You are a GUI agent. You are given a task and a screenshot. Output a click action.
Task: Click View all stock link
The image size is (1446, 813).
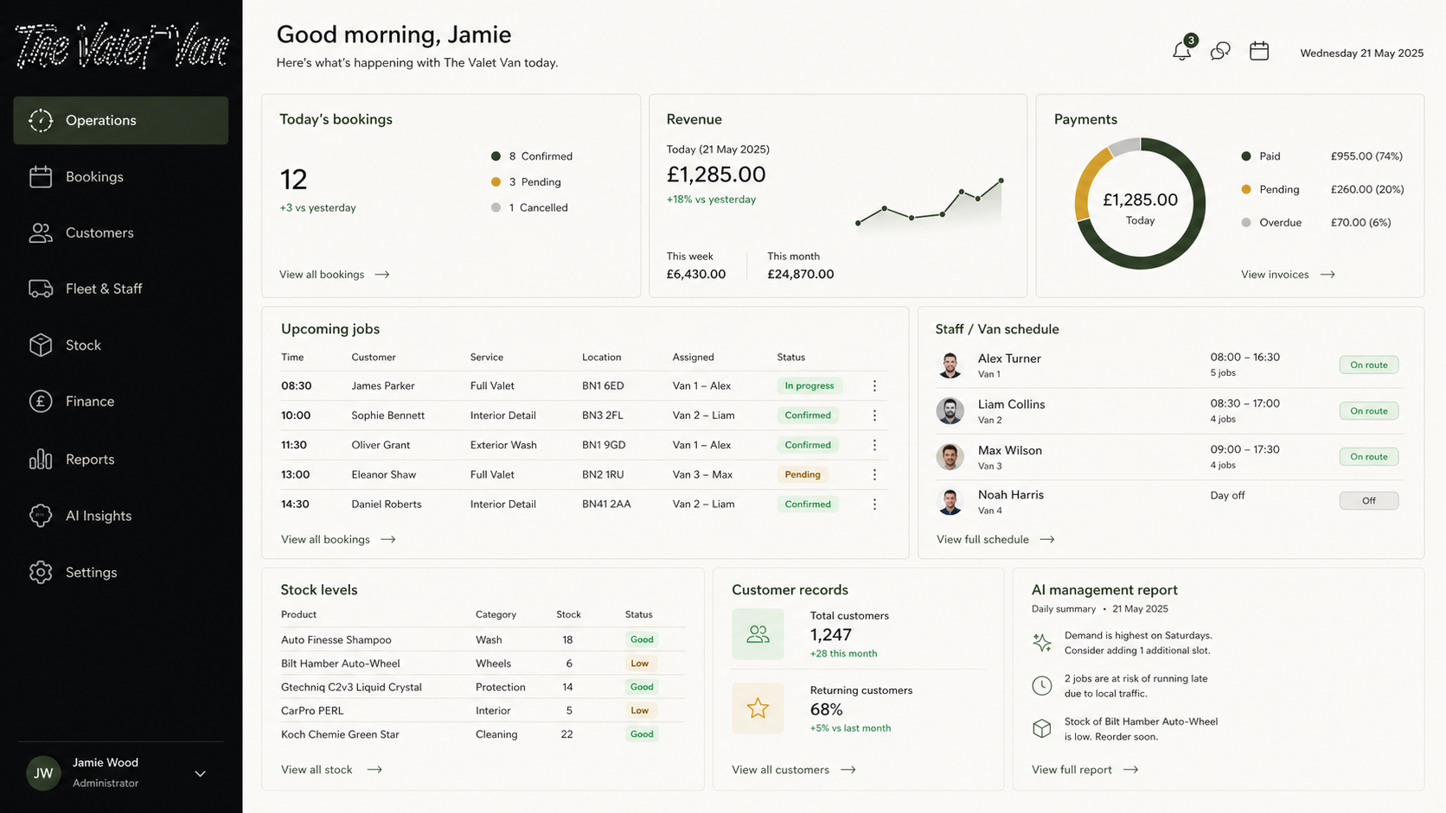(331, 770)
